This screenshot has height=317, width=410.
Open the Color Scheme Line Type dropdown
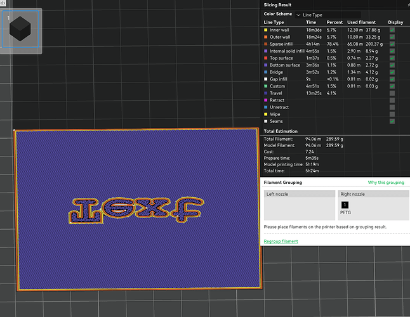tap(328, 15)
